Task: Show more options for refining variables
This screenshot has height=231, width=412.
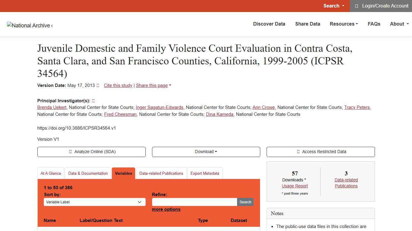Action: (x=166, y=209)
